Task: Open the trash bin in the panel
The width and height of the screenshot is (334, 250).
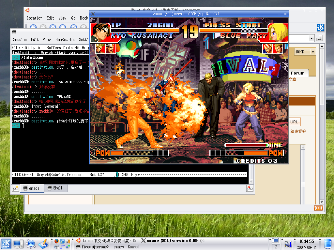Action: click(x=328, y=244)
